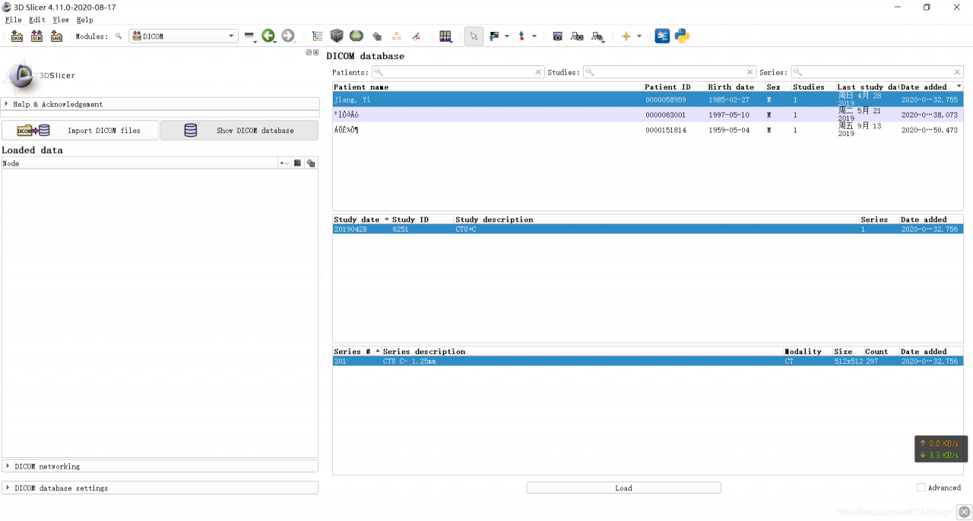Open the fiducial placement dropdown arrow

point(534,36)
